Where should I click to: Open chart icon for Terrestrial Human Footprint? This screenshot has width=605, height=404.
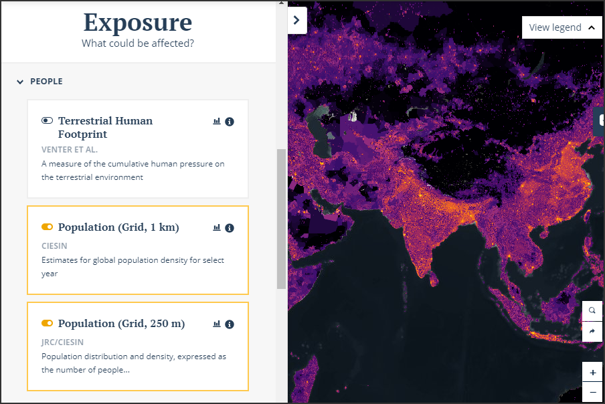point(216,122)
